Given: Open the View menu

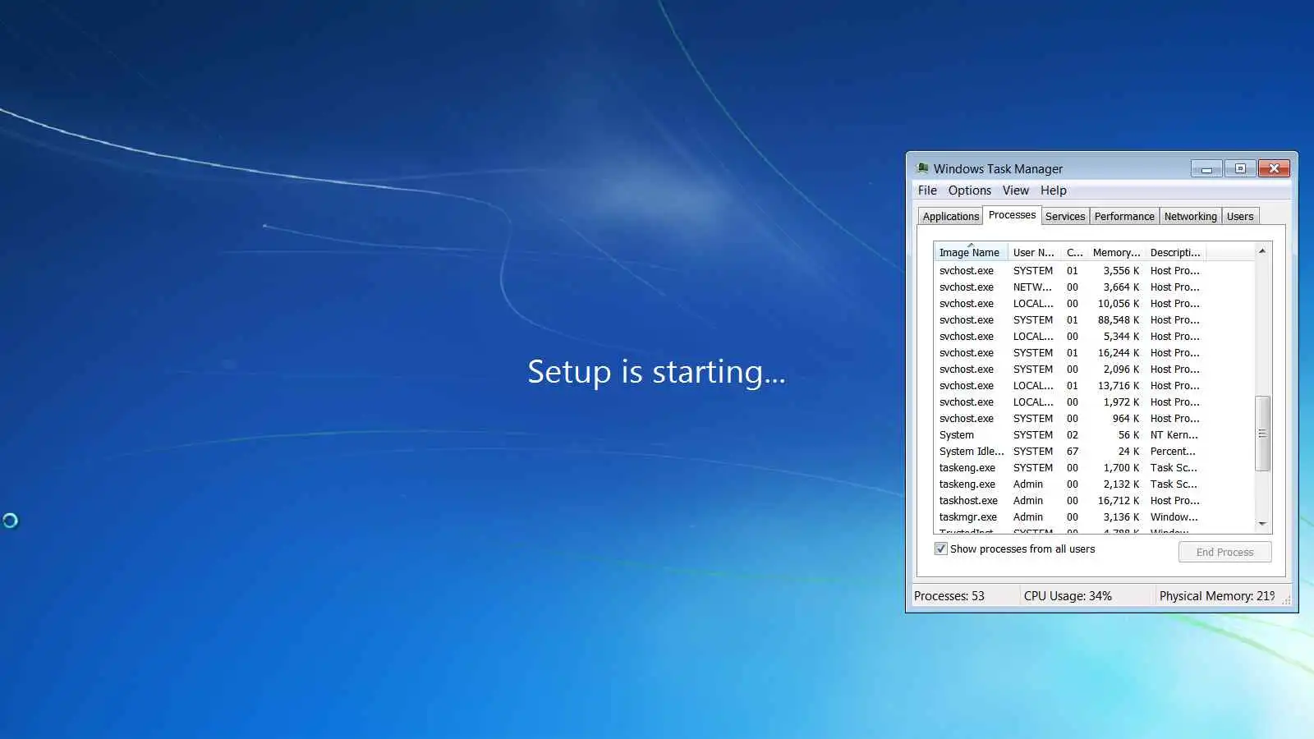Looking at the screenshot, I should 1016,190.
